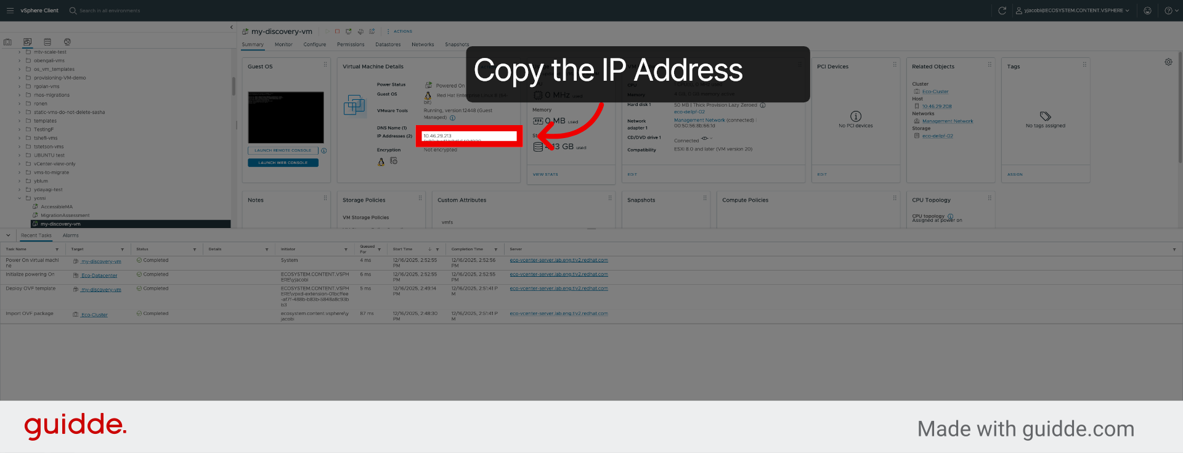The width and height of the screenshot is (1183, 453).
Task: Click drag handle on PCI Devices card
Action: 895,64
